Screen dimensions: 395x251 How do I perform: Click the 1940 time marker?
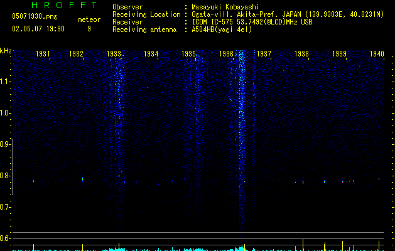[377, 54]
